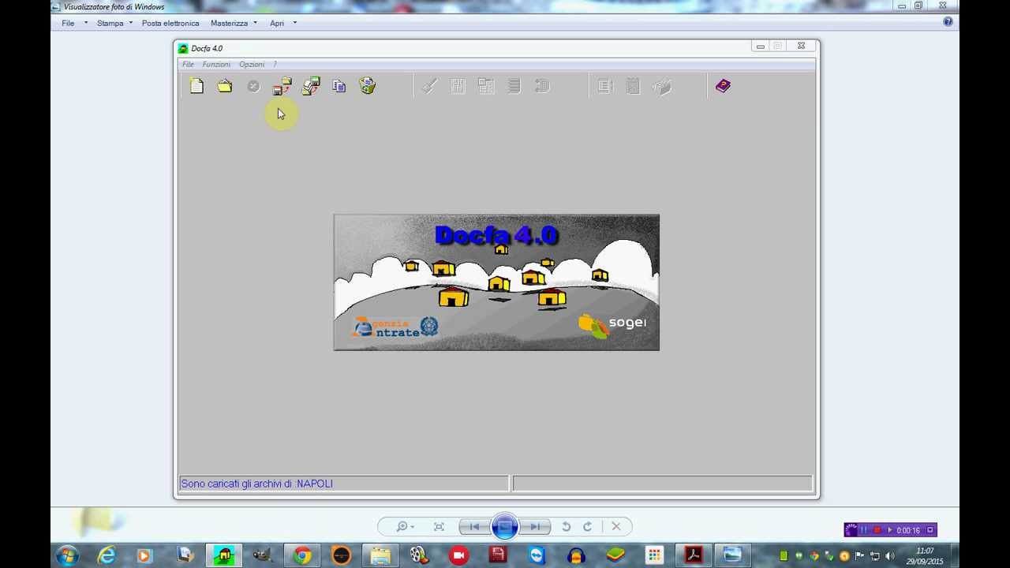Click the Docfa 4.0 splash image
Image resolution: width=1010 pixels, height=568 pixels.
click(x=496, y=282)
